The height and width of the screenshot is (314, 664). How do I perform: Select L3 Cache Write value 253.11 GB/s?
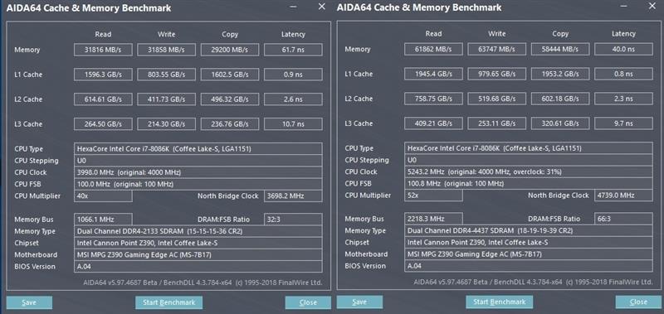click(x=496, y=123)
